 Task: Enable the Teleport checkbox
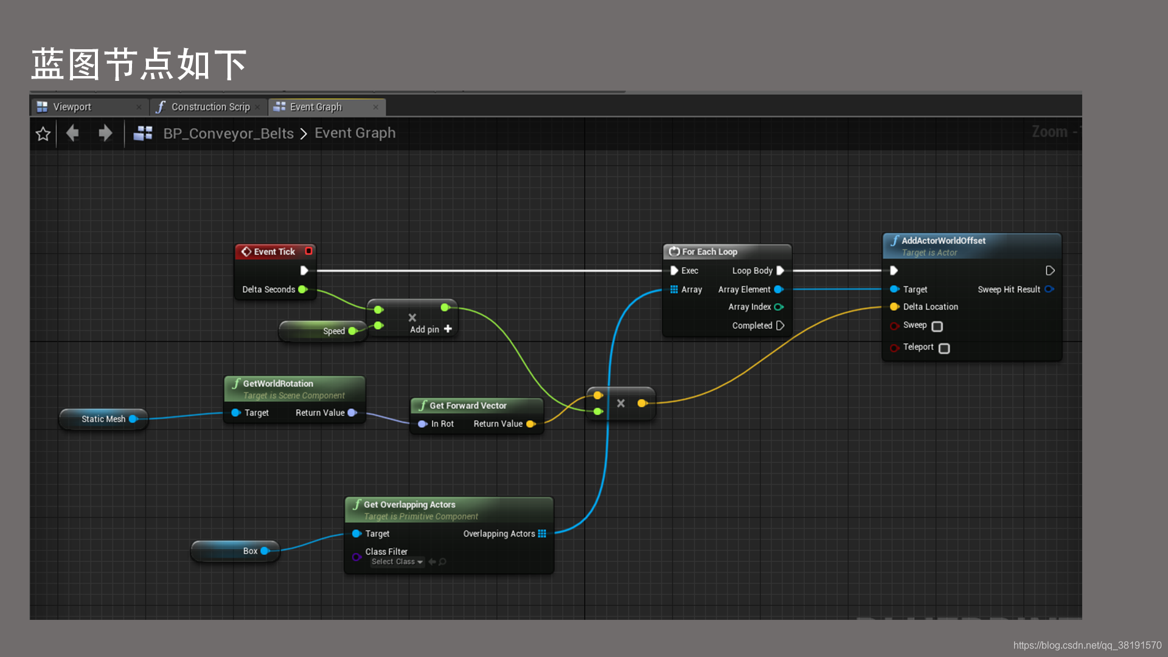pos(944,349)
